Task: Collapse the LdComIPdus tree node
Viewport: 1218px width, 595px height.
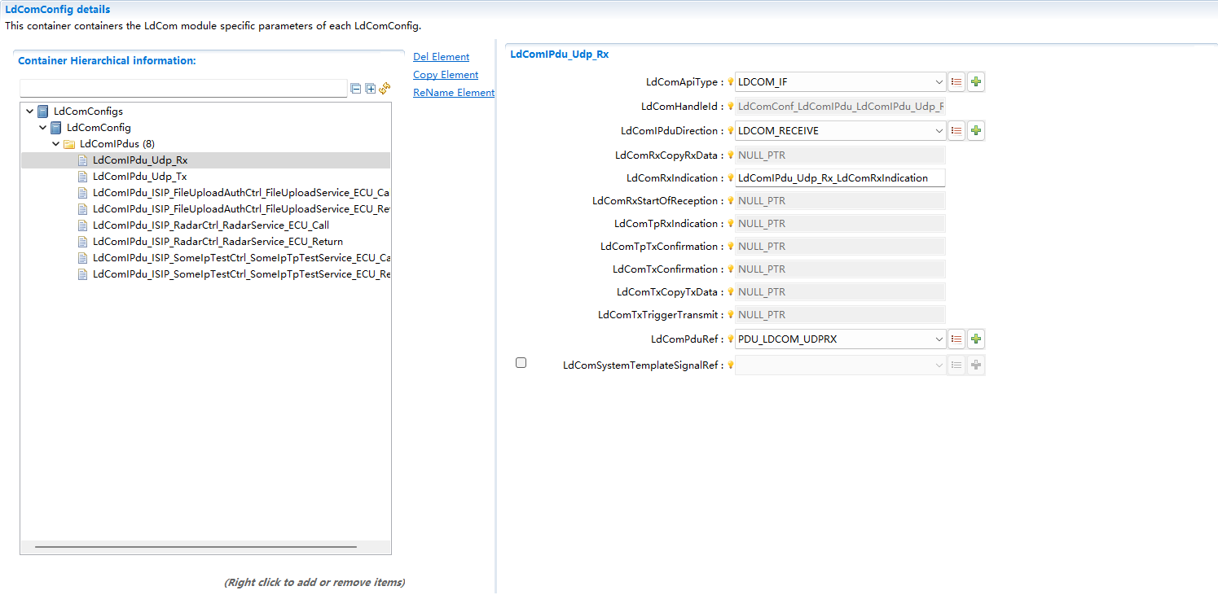Action: [x=55, y=143]
